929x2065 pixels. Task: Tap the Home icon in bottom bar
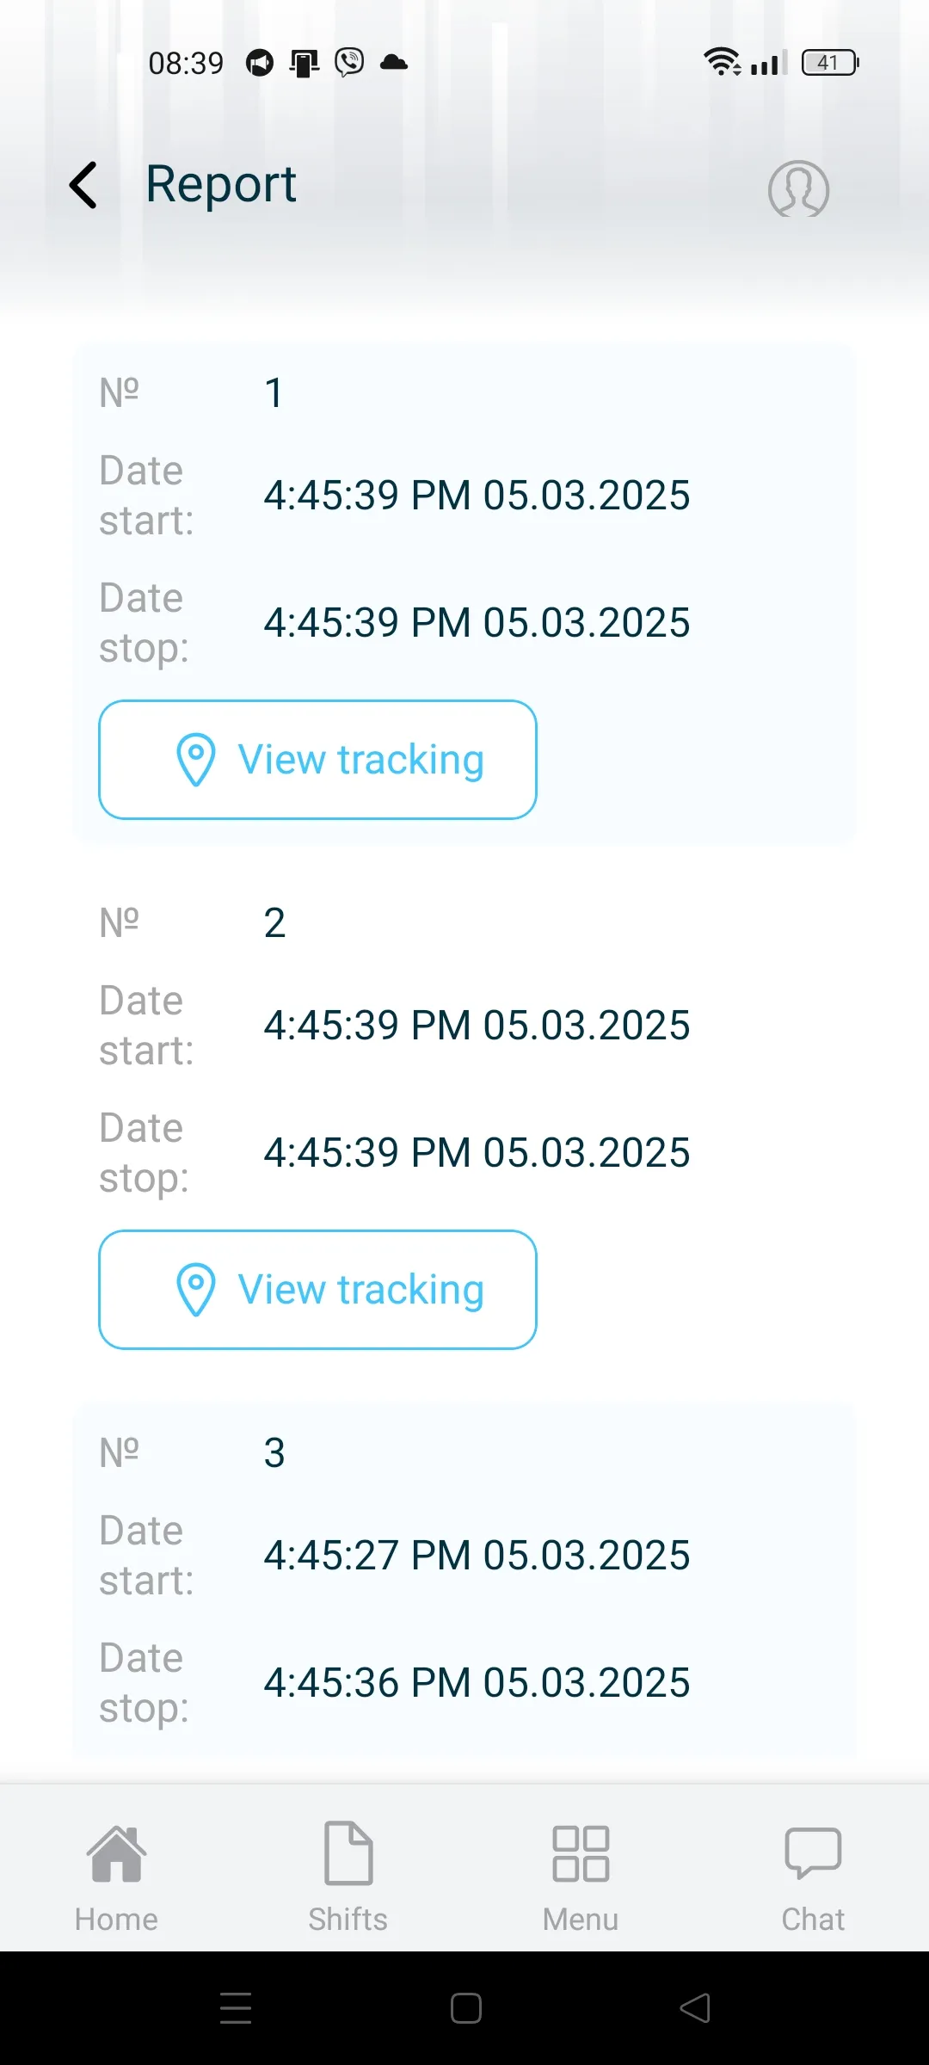click(x=116, y=1854)
